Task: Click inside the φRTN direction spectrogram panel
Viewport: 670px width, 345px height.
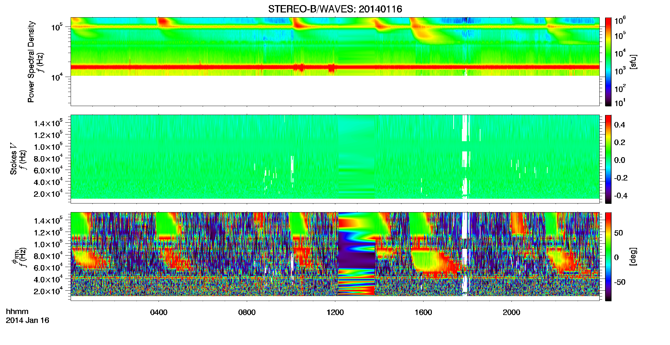Action: click(x=335, y=257)
